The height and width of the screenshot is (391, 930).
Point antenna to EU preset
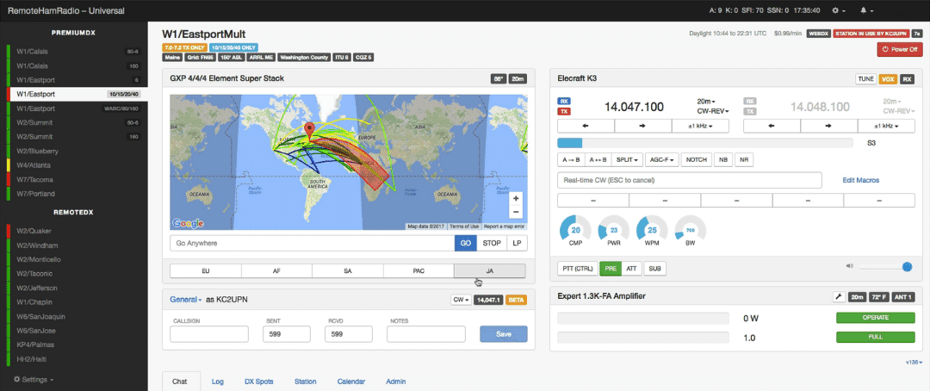[x=205, y=270]
